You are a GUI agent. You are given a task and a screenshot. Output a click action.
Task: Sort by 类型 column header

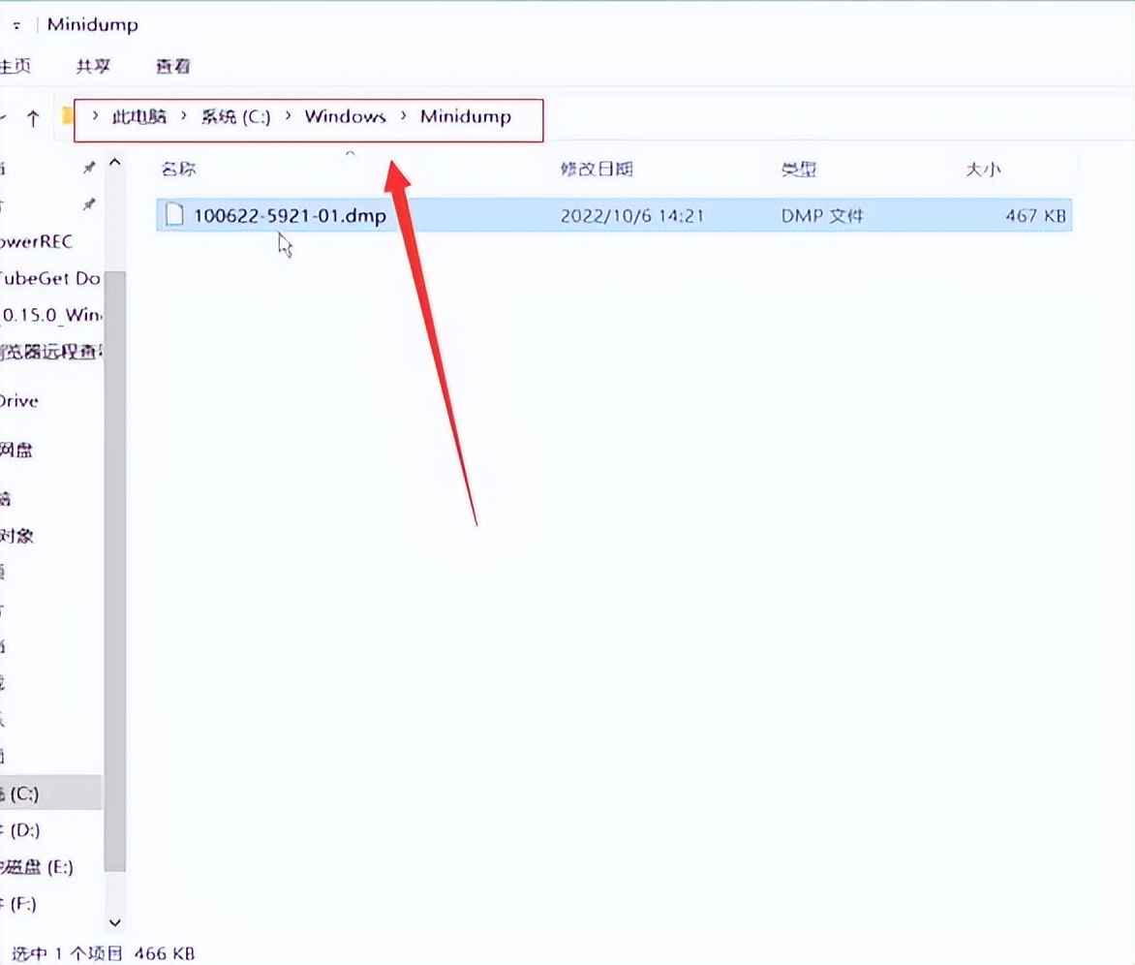coord(799,170)
